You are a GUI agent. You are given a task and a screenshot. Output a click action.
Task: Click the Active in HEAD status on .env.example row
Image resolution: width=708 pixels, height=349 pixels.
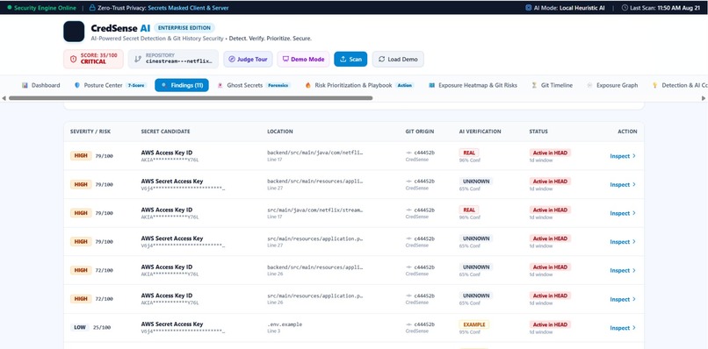(x=550, y=324)
